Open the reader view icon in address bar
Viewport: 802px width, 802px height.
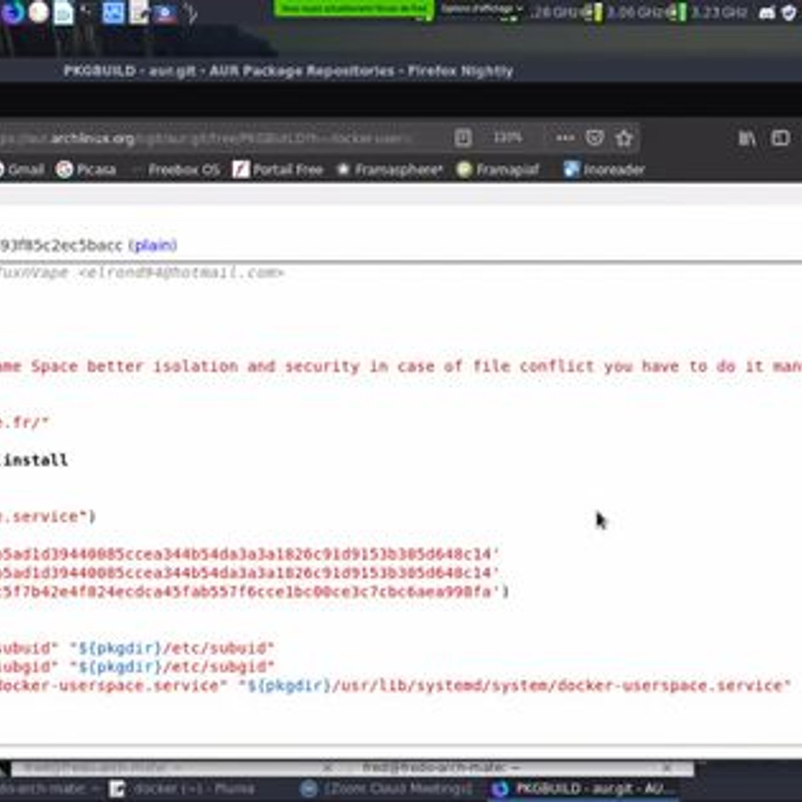click(463, 138)
